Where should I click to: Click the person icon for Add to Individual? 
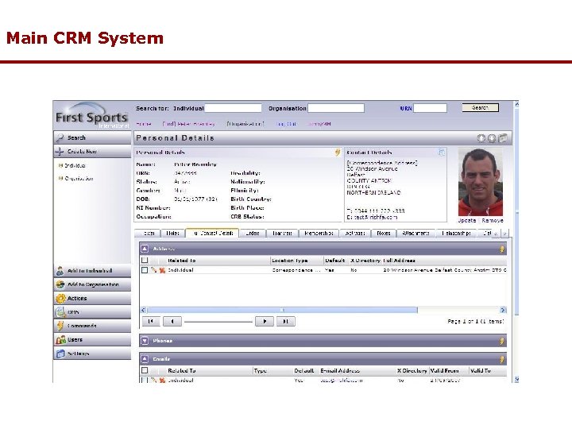click(60, 271)
